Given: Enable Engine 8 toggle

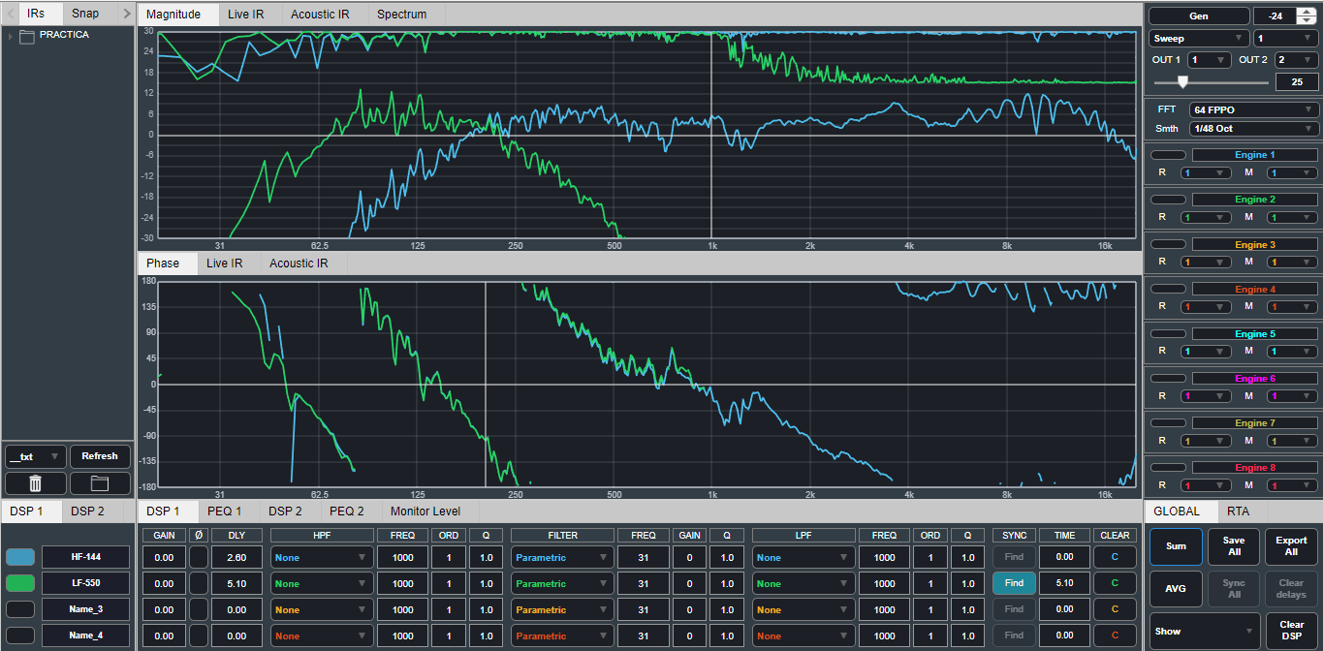Looking at the screenshot, I should pyautogui.click(x=1167, y=468).
